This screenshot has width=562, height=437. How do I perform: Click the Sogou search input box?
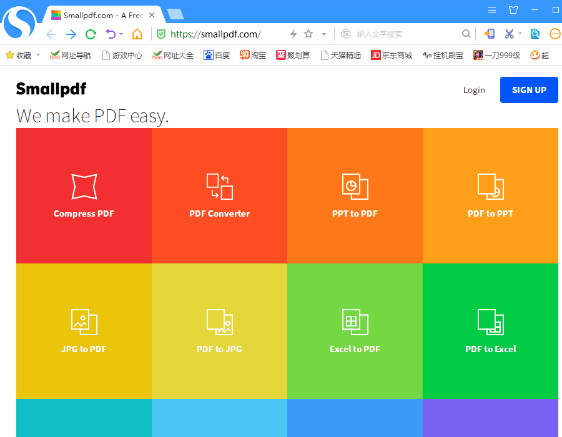(x=407, y=34)
